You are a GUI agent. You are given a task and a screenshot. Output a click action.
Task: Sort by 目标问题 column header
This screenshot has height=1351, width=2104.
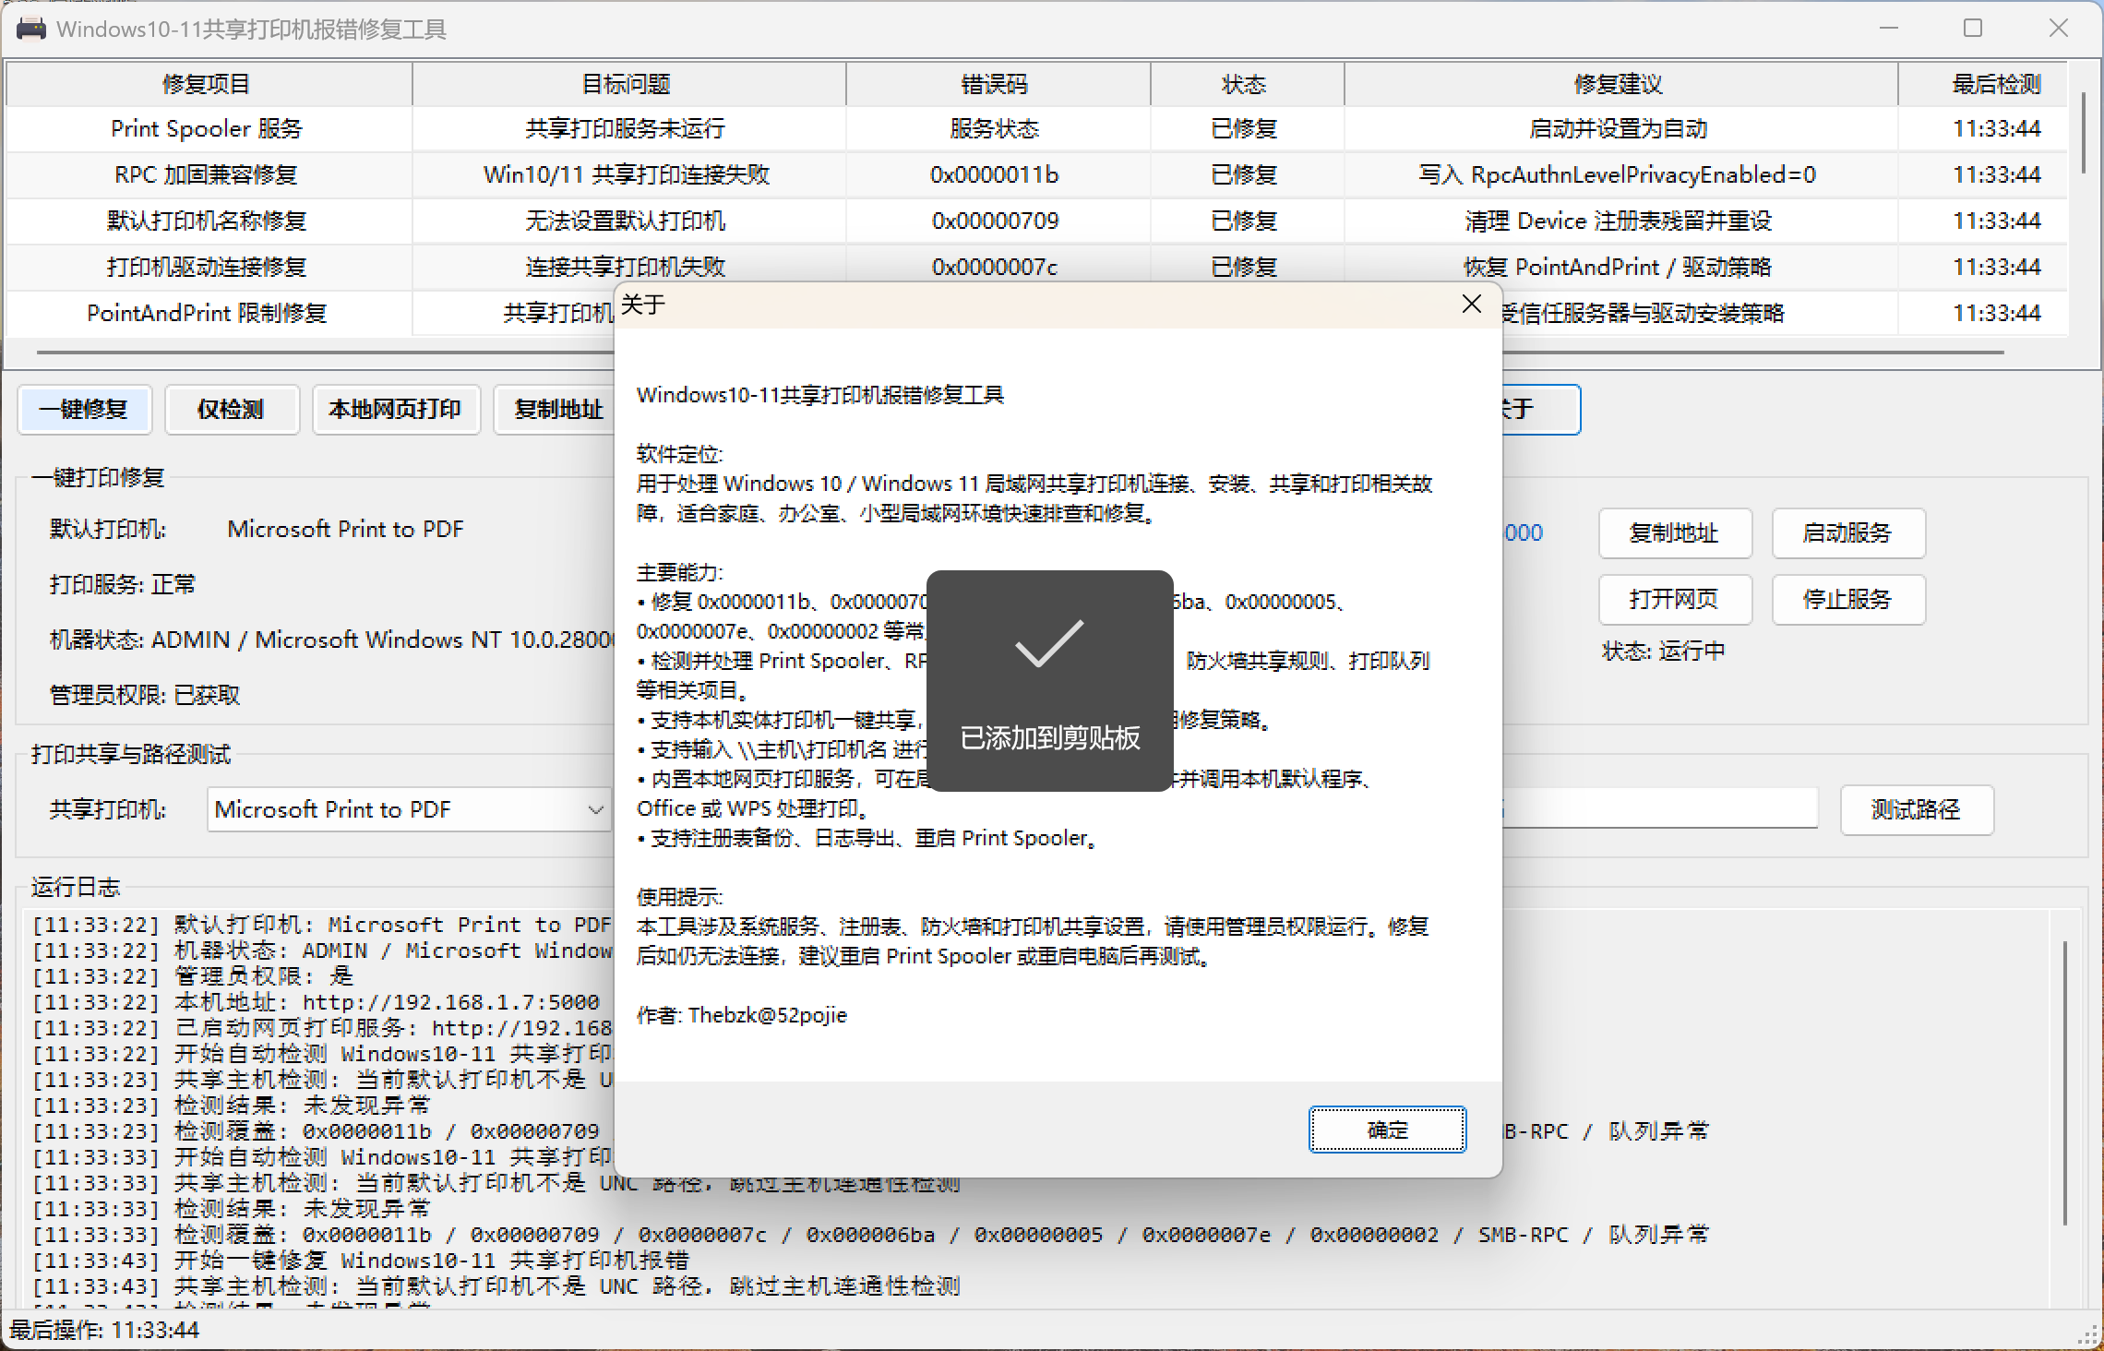click(628, 84)
